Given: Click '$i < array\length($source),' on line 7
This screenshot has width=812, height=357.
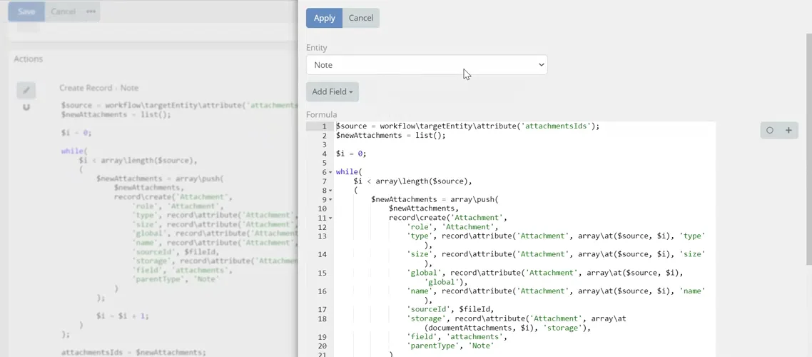Looking at the screenshot, I should [412, 181].
